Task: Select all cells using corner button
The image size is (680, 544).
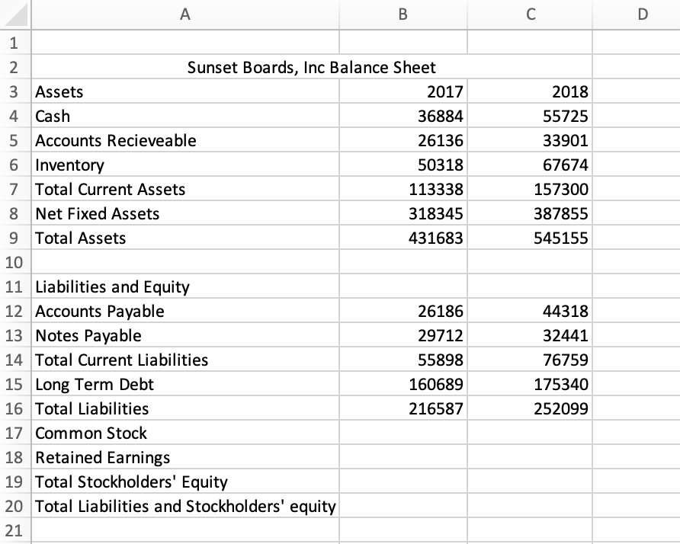Action: click(x=15, y=14)
